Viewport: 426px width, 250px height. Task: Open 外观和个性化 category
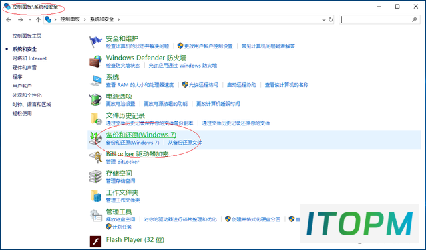coord(27,95)
